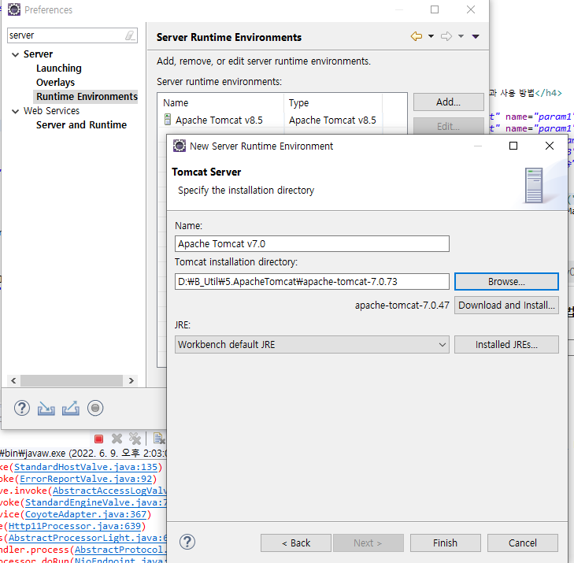574x563 pixels.
Task: Click the Browse... button
Action: pyautogui.click(x=506, y=282)
